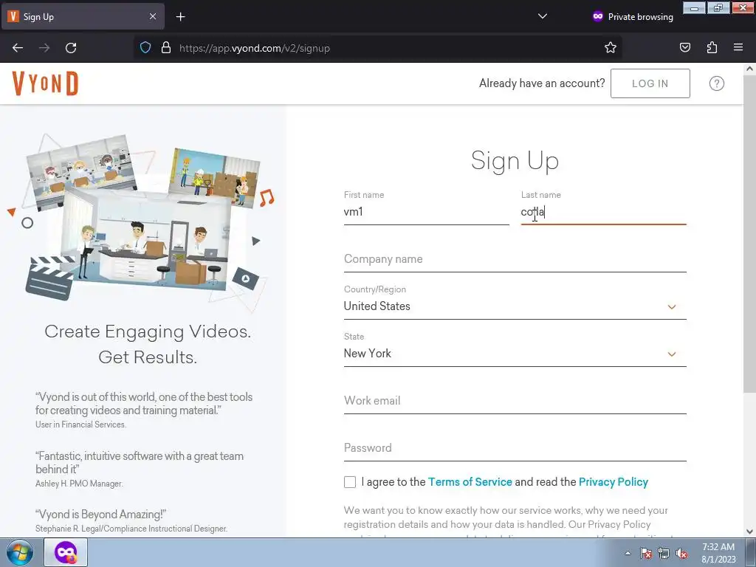756x567 pixels.
Task: Focus the Last name field
Action: 603,212
